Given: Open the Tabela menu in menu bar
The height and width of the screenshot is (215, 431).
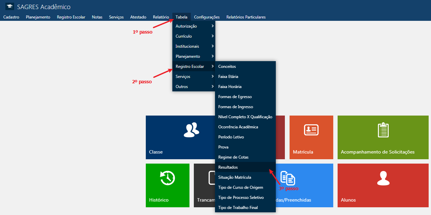Looking at the screenshot, I should pos(181,17).
